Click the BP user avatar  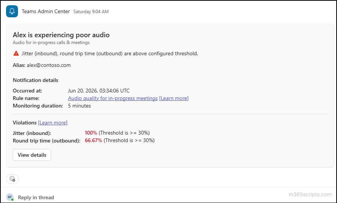pyautogui.click(x=10, y=197)
